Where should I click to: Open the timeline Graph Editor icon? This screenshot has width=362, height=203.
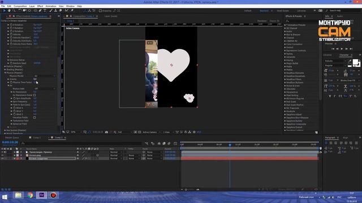tap(175, 143)
